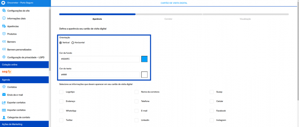This screenshot has height=127, width=299.
Task: Click the Envio de e-mail envelope icon
Action: pos(4,95)
